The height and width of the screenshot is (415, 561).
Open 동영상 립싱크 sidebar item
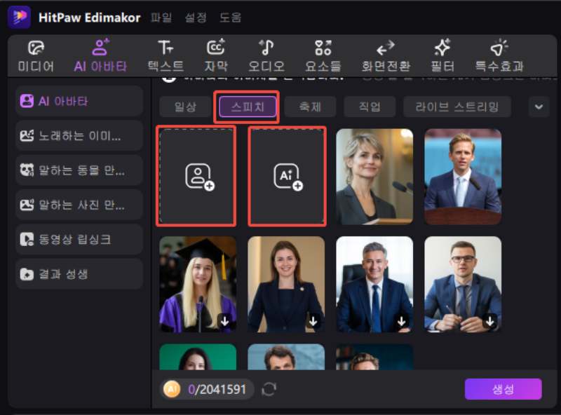pyautogui.click(x=79, y=239)
